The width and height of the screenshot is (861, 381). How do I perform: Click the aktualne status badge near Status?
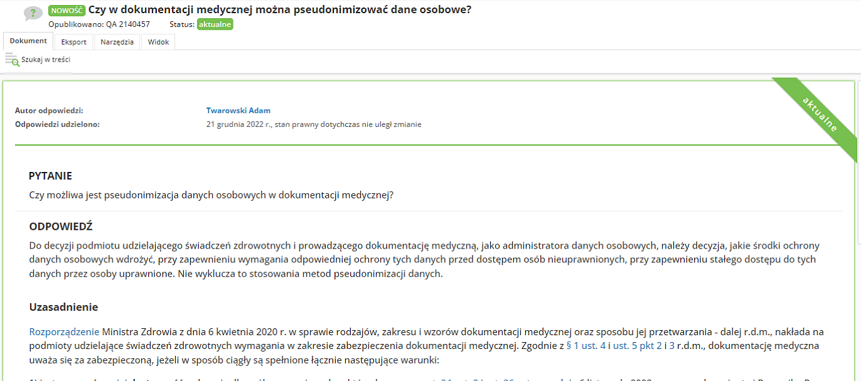tap(215, 24)
